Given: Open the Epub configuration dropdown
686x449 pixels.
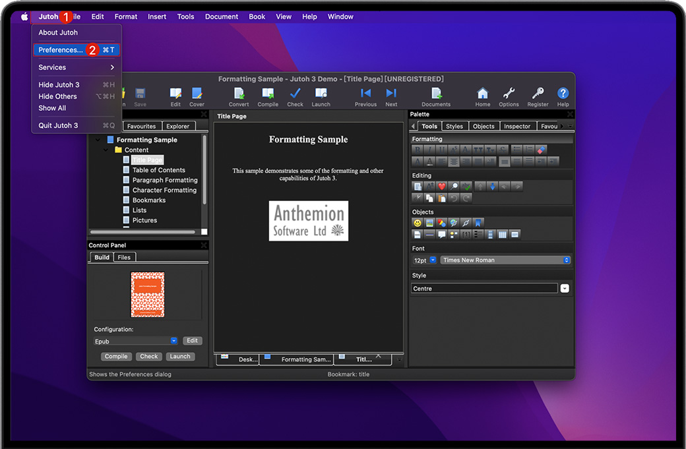Looking at the screenshot, I should (x=174, y=341).
